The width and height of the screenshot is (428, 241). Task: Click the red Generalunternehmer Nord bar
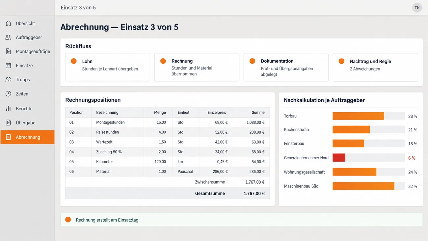[339, 158]
